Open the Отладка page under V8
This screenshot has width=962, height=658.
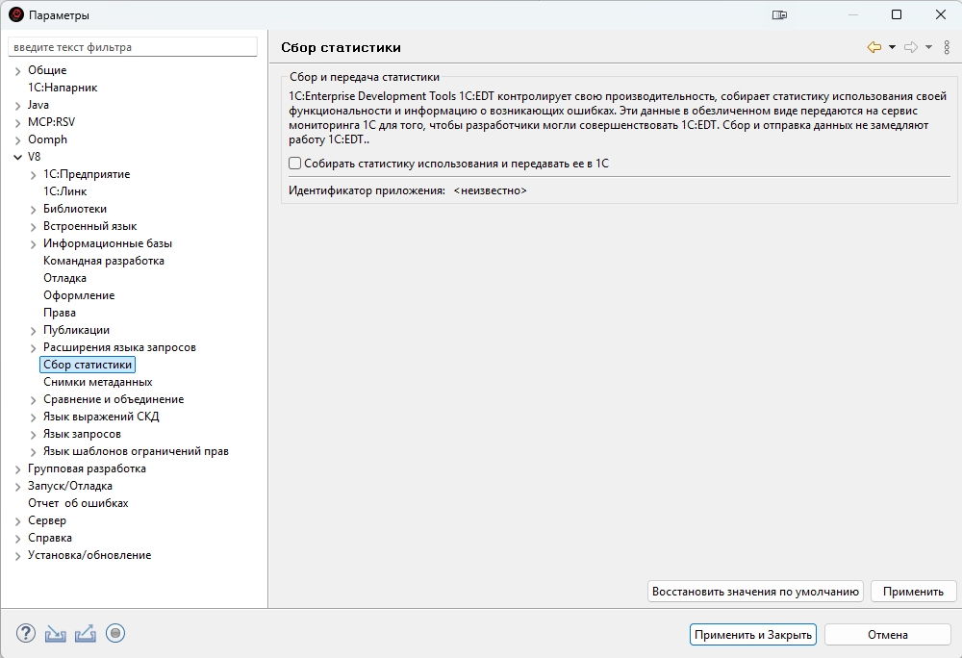[x=64, y=278]
